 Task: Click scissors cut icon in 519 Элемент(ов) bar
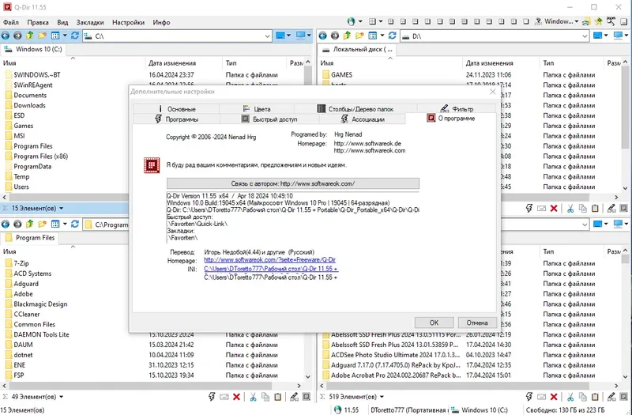570,397
